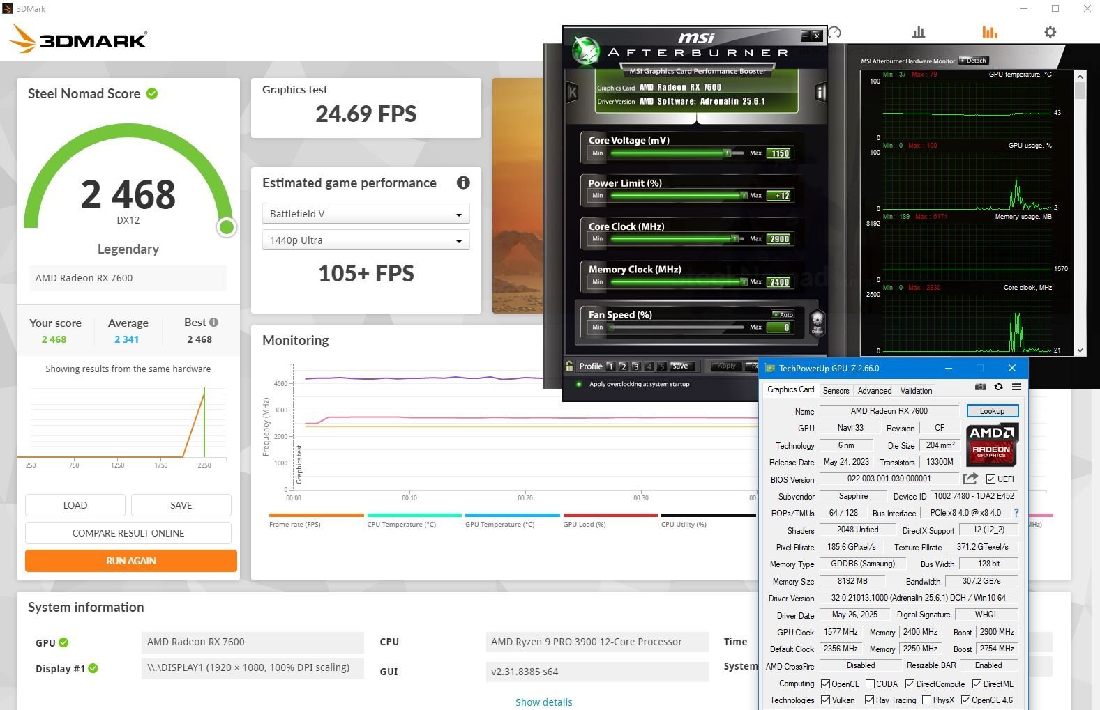Screen dimensions: 1100x710
Task: Click the GPU-Z refresh icon
Action: coord(999,387)
